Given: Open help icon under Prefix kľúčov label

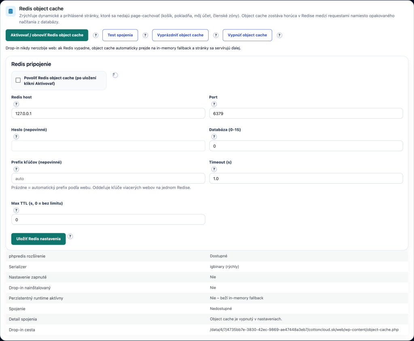Looking at the screenshot, I should pos(16,169).
